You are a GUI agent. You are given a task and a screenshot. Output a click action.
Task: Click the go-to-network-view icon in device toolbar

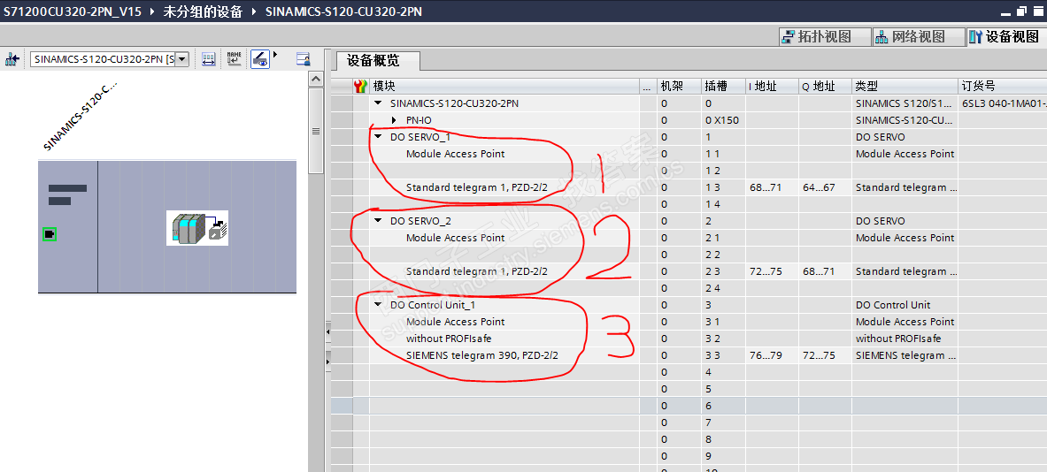(x=12, y=59)
